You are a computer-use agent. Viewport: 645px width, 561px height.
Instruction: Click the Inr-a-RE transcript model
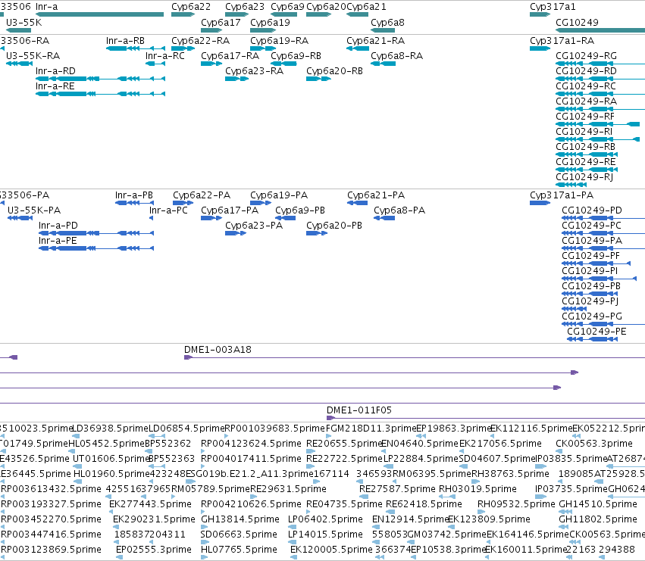(x=100, y=94)
